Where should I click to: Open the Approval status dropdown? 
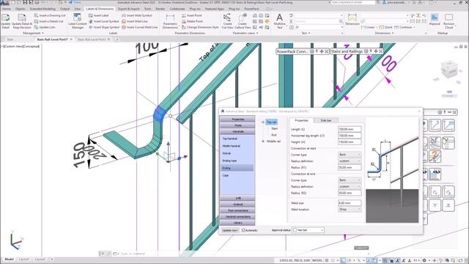point(308,230)
